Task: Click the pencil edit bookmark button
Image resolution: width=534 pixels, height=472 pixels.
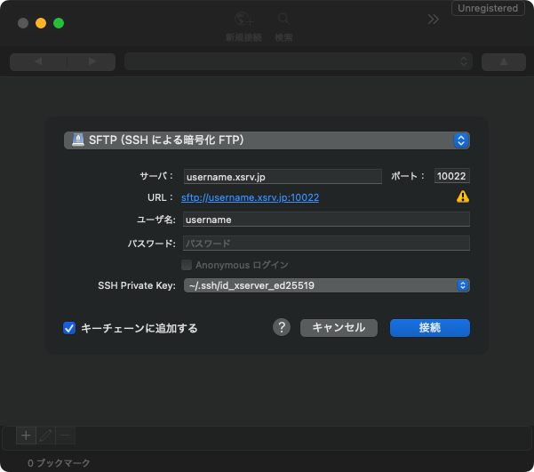Action: 46,435
